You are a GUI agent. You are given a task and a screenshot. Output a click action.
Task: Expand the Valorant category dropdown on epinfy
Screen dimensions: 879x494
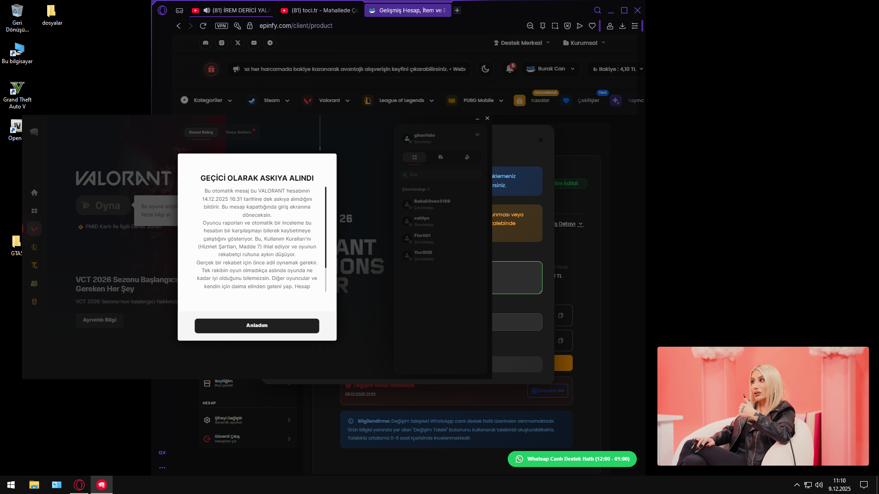click(x=326, y=100)
